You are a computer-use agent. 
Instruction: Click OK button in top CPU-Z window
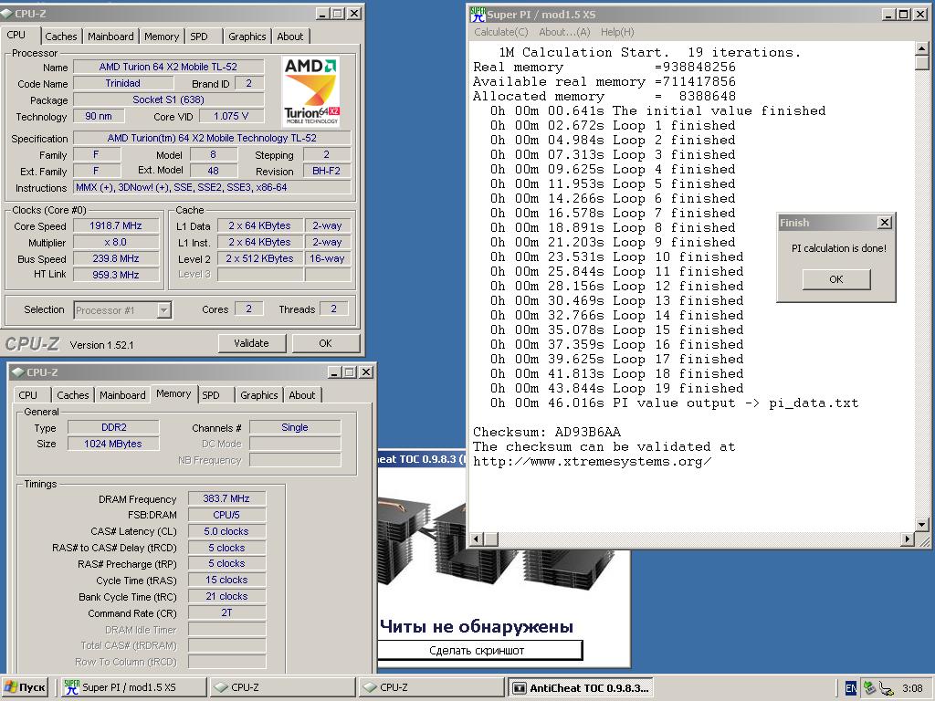pos(326,343)
